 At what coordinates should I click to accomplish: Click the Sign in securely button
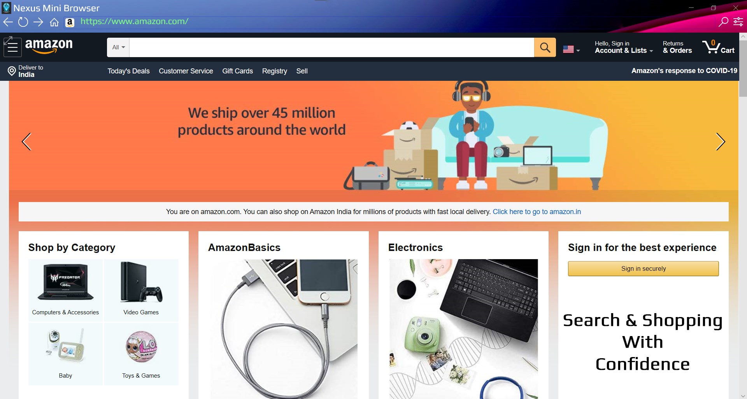(643, 268)
